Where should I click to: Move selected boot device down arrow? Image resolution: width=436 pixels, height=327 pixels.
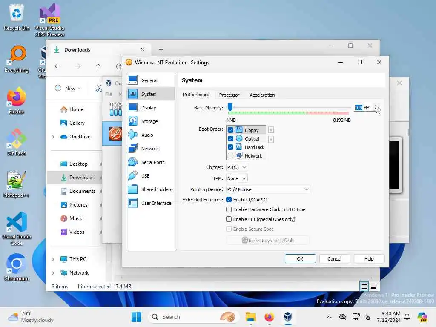(271, 139)
